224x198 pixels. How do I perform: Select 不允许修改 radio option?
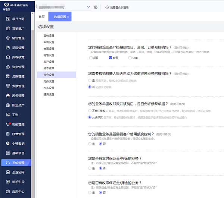coord(90,111)
